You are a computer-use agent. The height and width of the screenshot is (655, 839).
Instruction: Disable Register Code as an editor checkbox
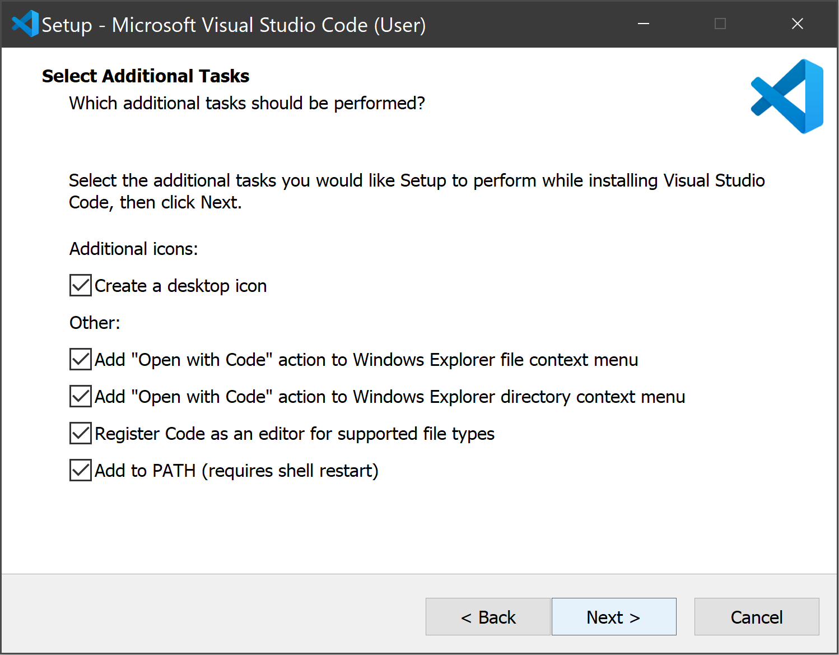(81, 433)
